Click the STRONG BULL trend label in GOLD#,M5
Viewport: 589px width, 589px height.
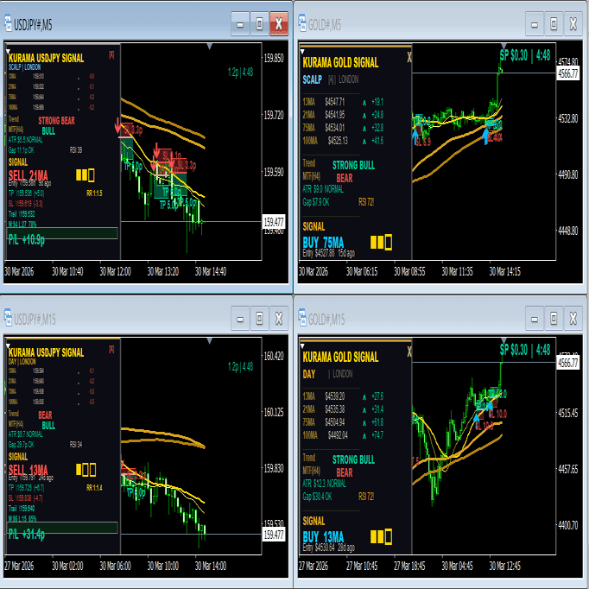pos(353,165)
